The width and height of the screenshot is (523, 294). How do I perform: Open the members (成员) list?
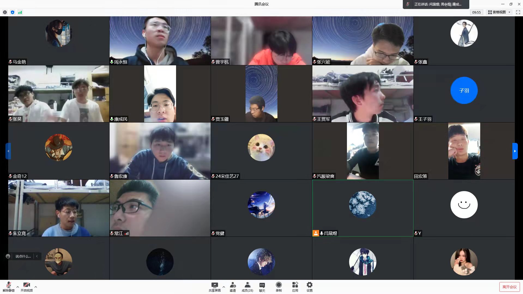(x=247, y=287)
